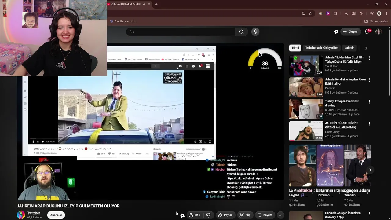Create a clip using Klip button
Viewport: 391px width, 220px height.
(x=245, y=215)
